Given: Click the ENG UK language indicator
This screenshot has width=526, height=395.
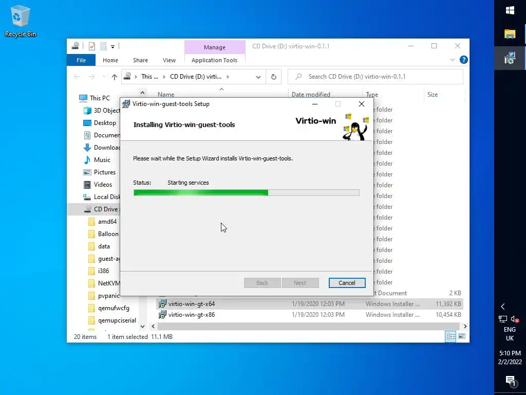Looking at the screenshot, I should pos(510,334).
